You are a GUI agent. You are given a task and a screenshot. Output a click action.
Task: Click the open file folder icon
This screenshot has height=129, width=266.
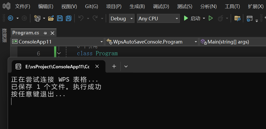tap(51, 18)
